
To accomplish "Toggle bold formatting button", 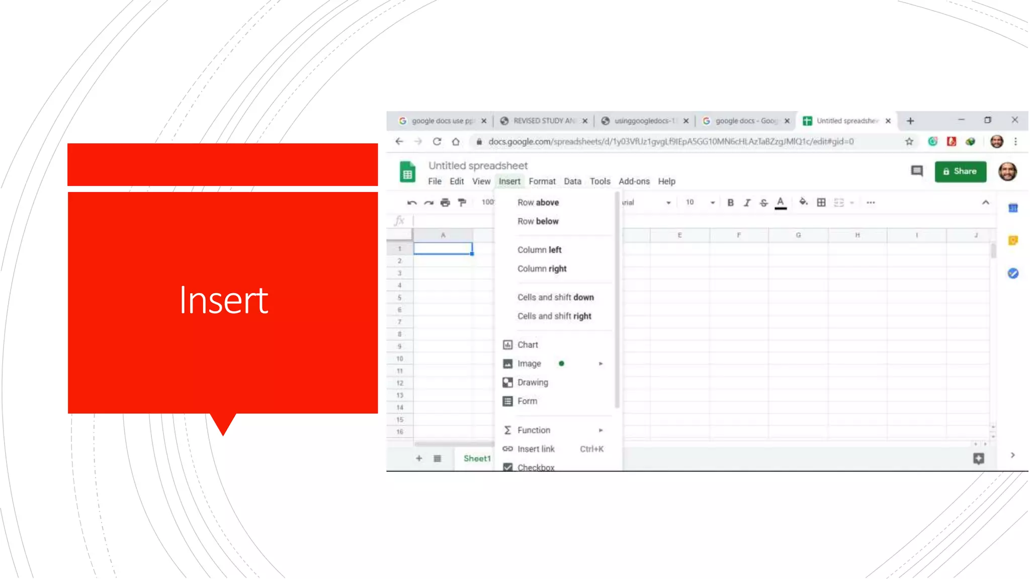I will (730, 203).
